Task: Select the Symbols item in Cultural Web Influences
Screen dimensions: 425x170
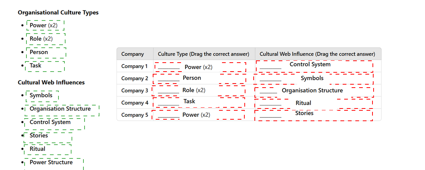Action: pos(42,96)
